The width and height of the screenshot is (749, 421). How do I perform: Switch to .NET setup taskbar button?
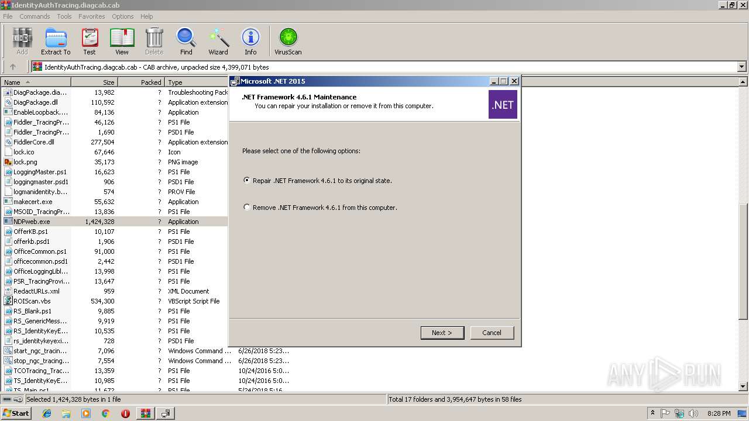tap(166, 413)
